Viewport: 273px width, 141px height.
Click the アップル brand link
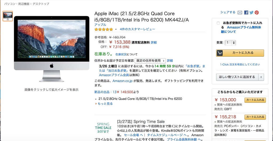pyautogui.click(x=100, y=25)
